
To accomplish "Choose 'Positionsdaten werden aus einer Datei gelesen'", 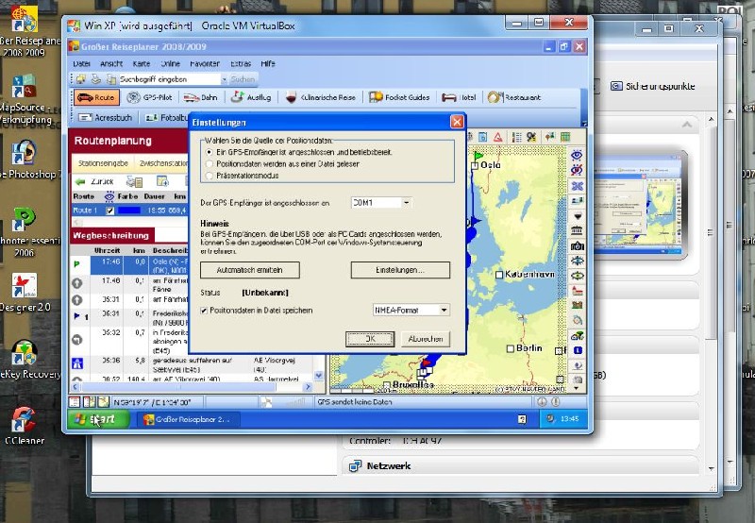I will pyautogui.click(x=210, y=162).
